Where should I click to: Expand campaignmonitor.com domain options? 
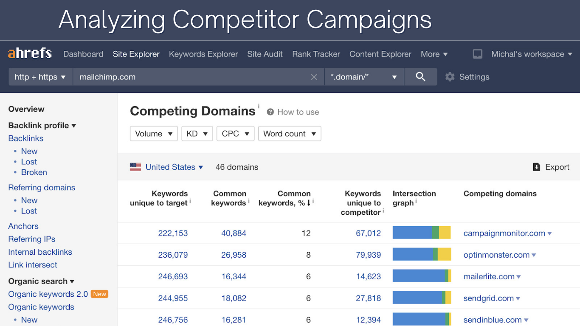[x=550, y=233]
